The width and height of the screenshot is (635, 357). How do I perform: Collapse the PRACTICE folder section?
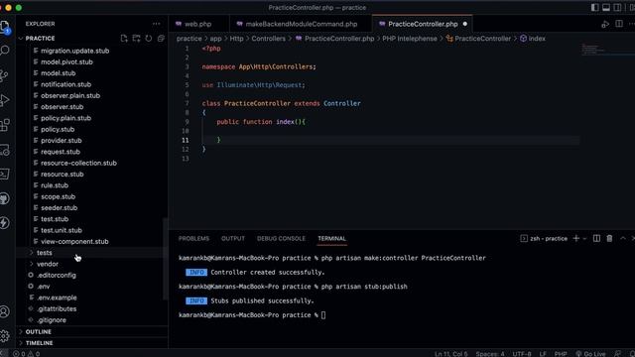(40, 38)
